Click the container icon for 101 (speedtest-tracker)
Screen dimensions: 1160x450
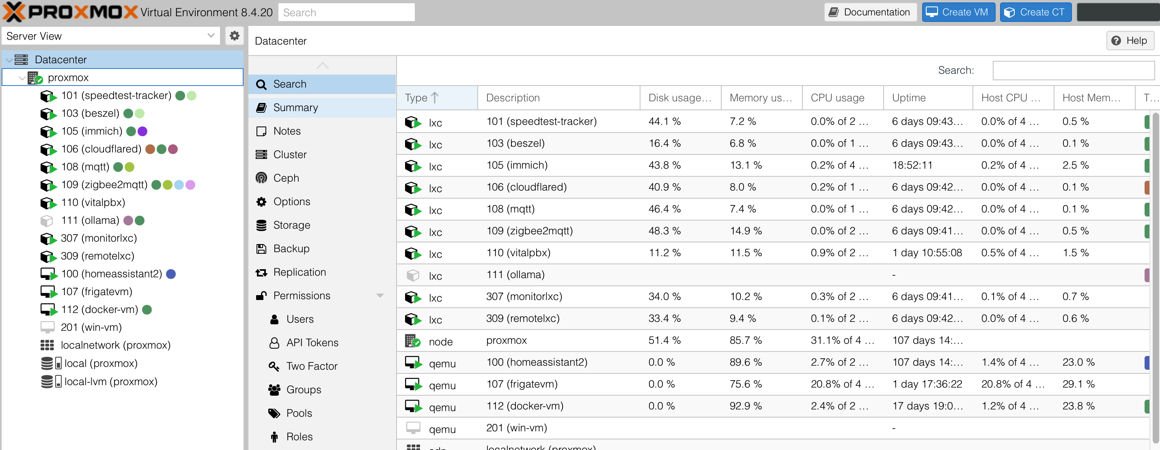click(48, 96)
